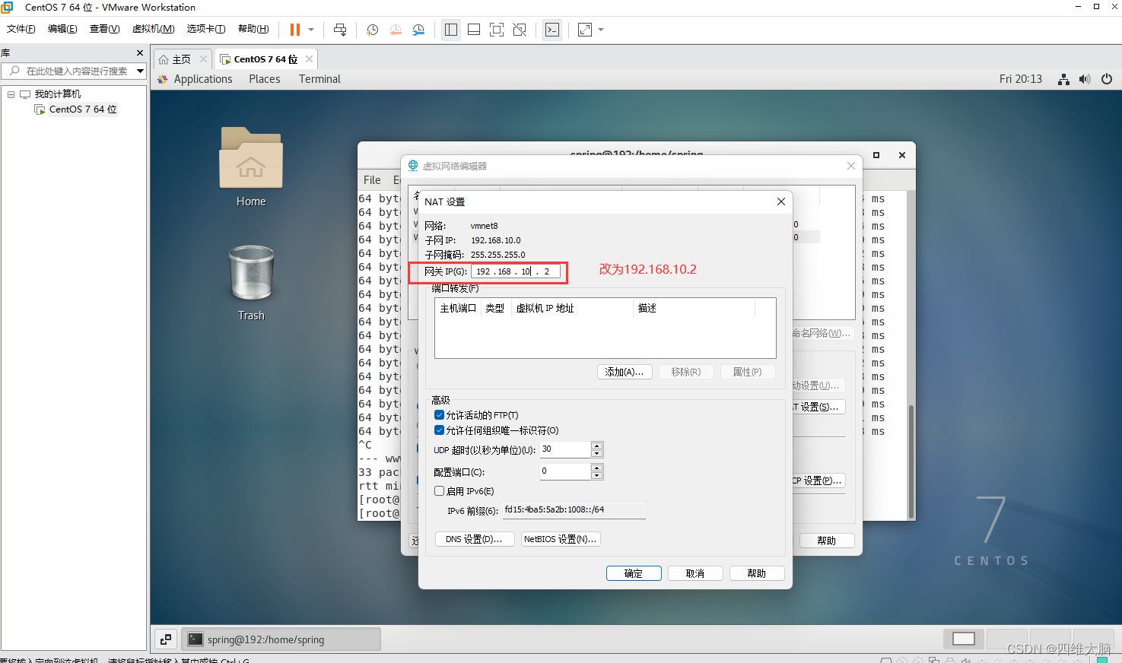Click 帮助 in NAT settings dialog
Screen dimensions: 1122x663
pyautogui.click(x=757, y=573)
